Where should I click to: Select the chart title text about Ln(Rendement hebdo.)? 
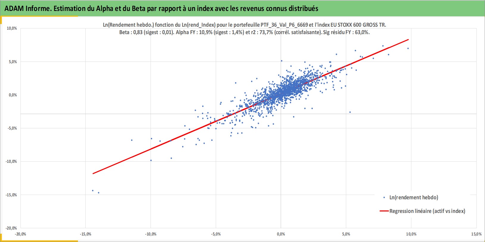coord(244,25)
